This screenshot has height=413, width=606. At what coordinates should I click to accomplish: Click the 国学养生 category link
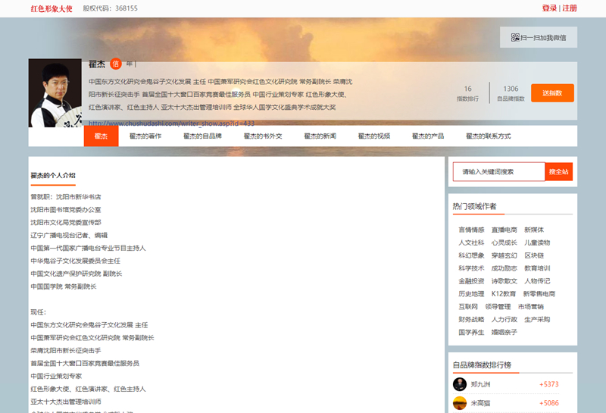click(471, 332)
